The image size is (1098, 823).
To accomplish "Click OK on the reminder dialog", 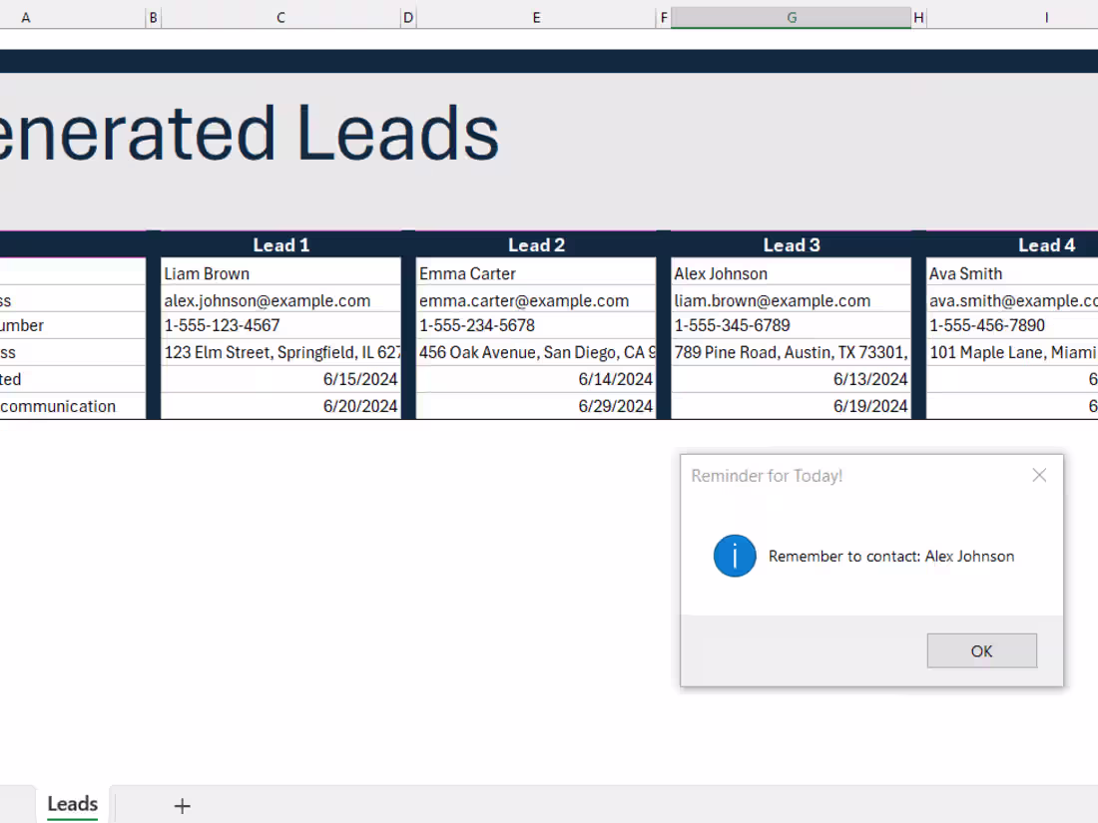I will (981, 650).
